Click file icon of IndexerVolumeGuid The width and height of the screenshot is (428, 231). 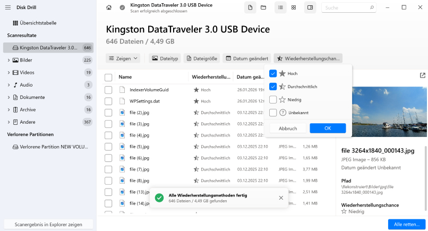pos(122,90)
